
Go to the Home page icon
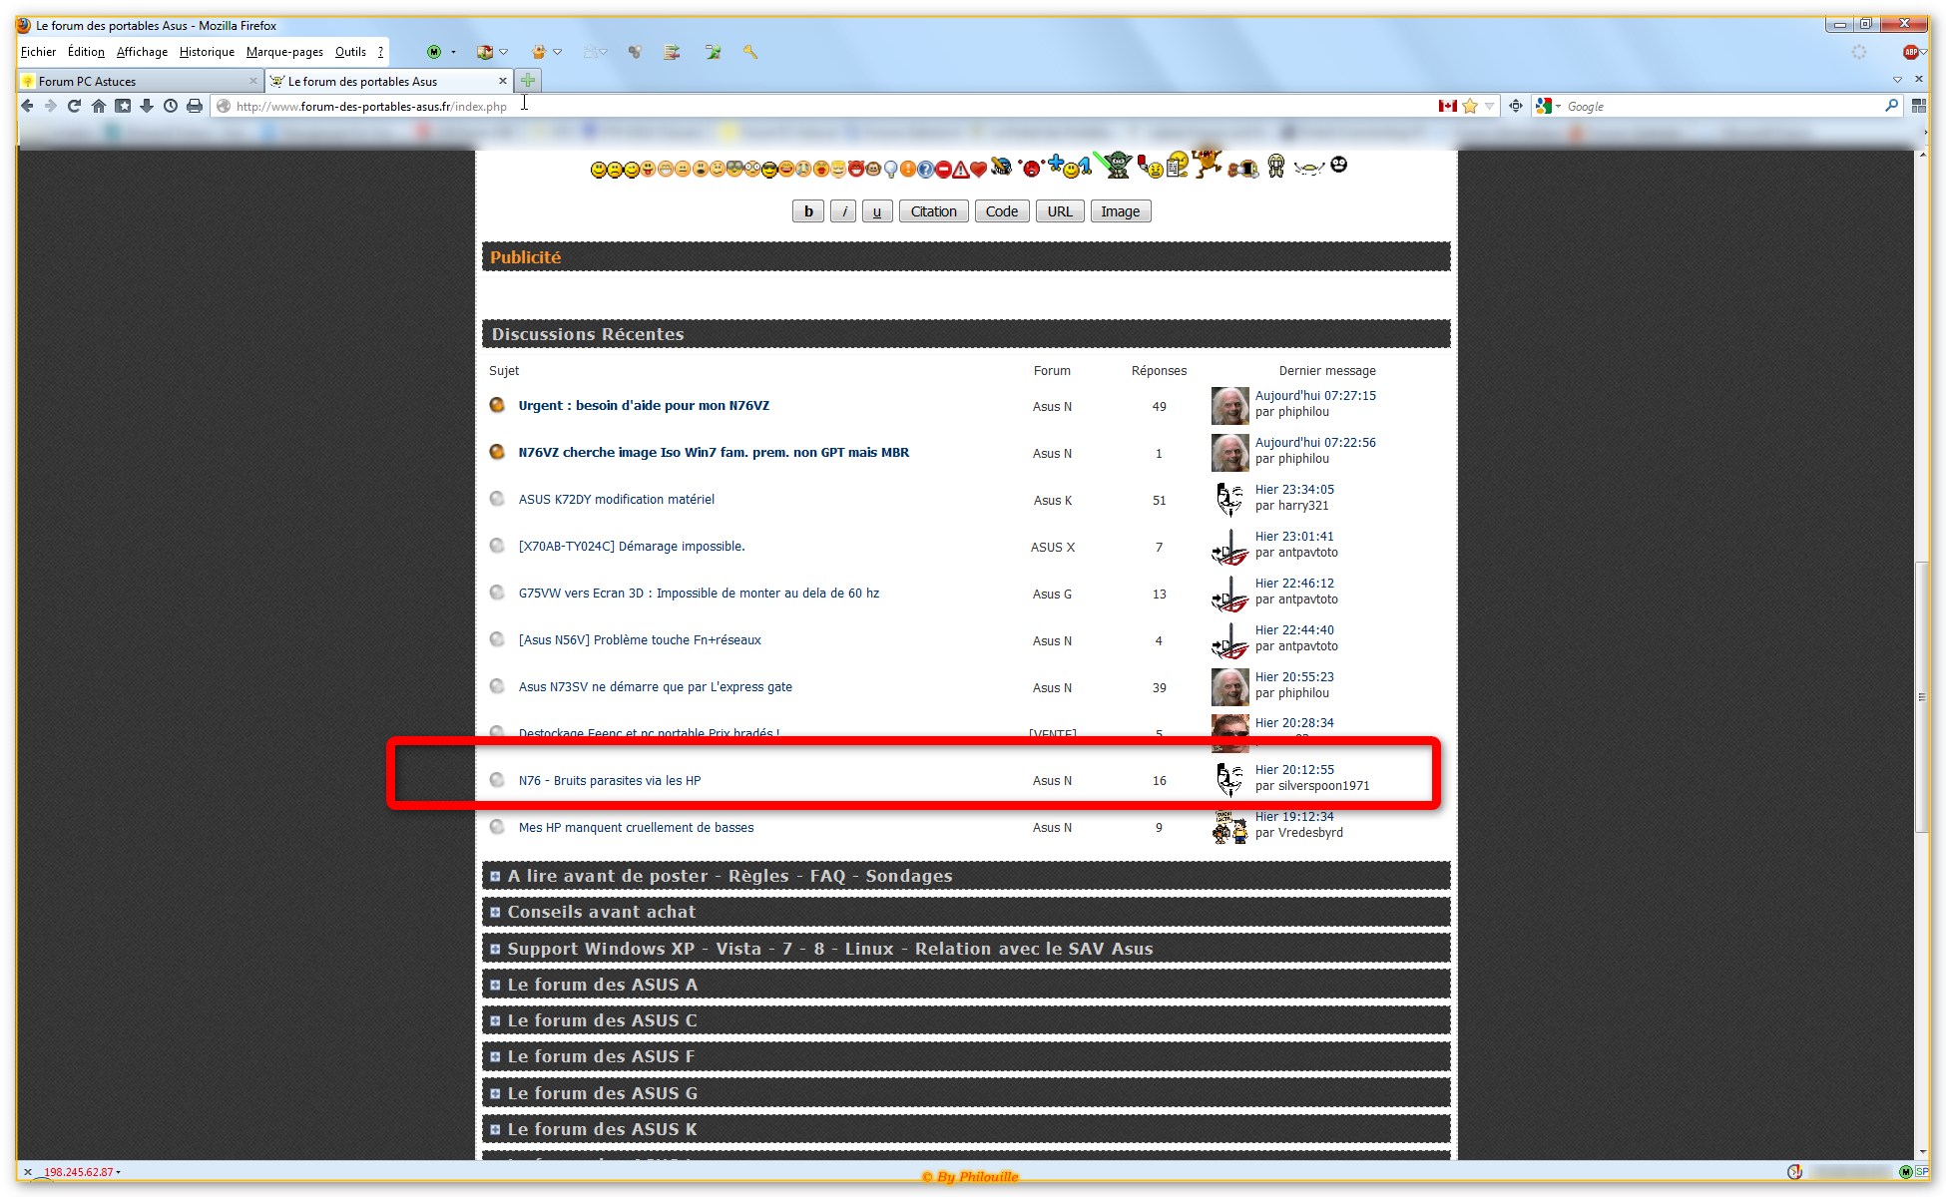pyautogui.click(x=98, y=106)
